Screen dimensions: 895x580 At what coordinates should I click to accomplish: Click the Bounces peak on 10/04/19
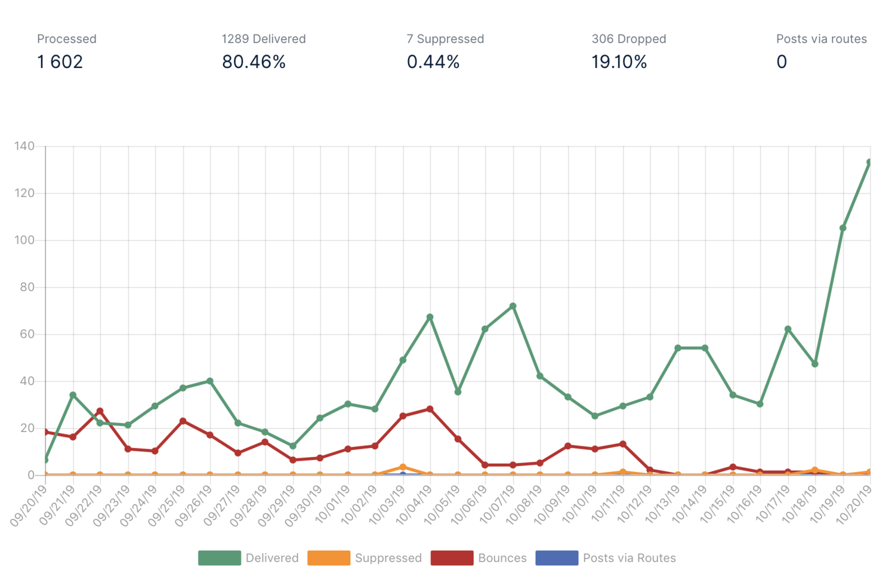click(x=430, y=409)
